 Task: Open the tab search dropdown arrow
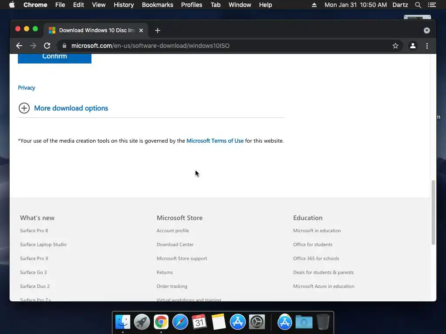pos(427,30)
